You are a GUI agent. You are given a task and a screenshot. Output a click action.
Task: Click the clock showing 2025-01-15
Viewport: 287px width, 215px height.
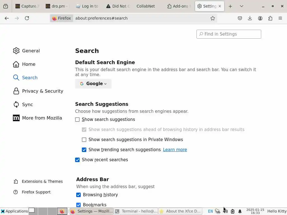tap(255, 211)
